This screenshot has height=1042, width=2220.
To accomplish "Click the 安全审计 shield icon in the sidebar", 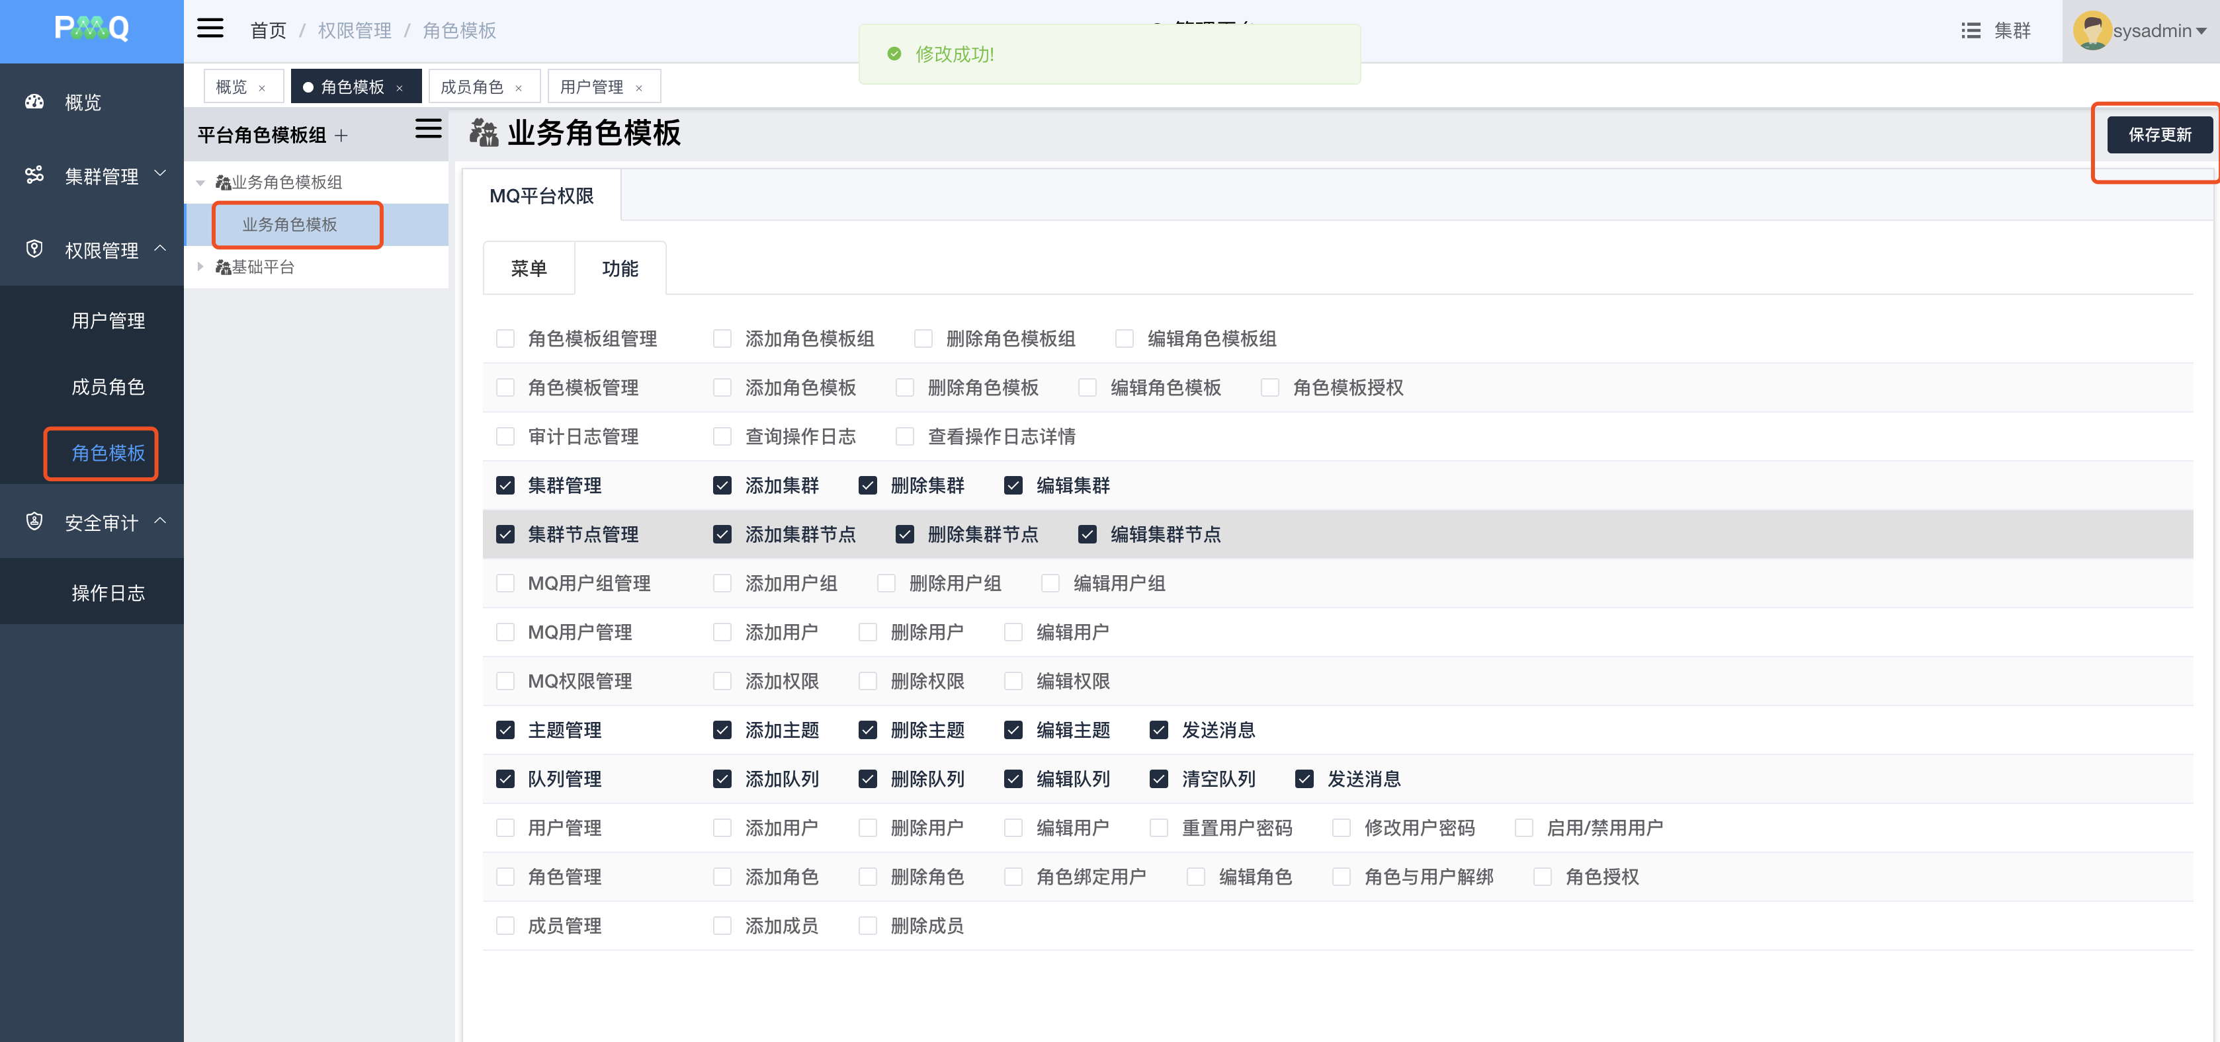I will click(x=34, y=522).
